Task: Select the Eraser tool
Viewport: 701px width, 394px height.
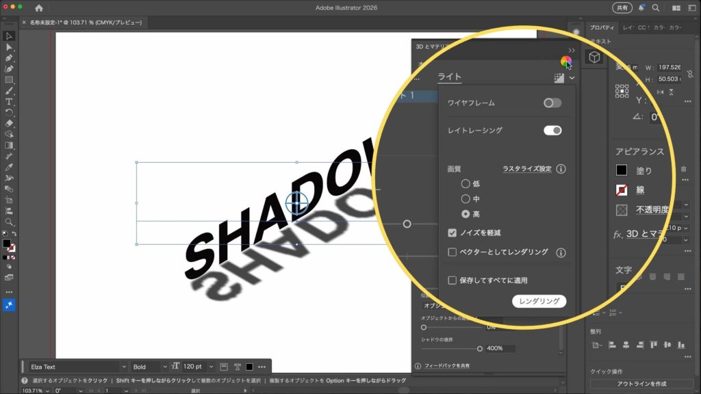Action: [9, 124]
